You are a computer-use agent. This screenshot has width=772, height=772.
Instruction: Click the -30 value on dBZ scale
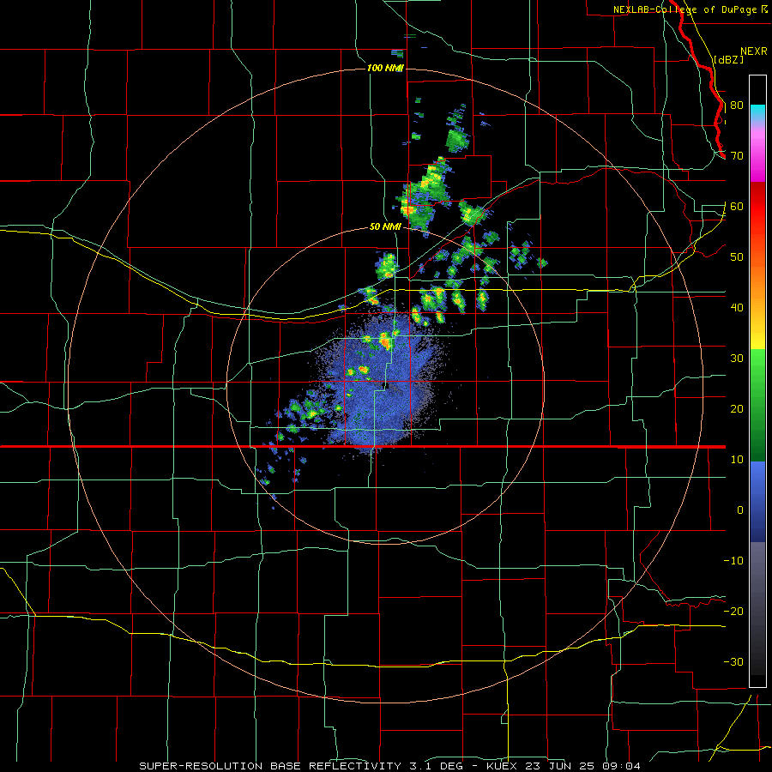pos(733,661)
